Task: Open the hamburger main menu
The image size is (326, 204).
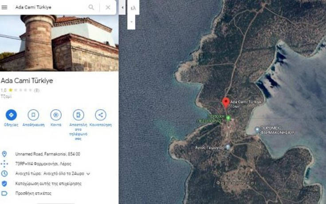Action: point(4,7)
